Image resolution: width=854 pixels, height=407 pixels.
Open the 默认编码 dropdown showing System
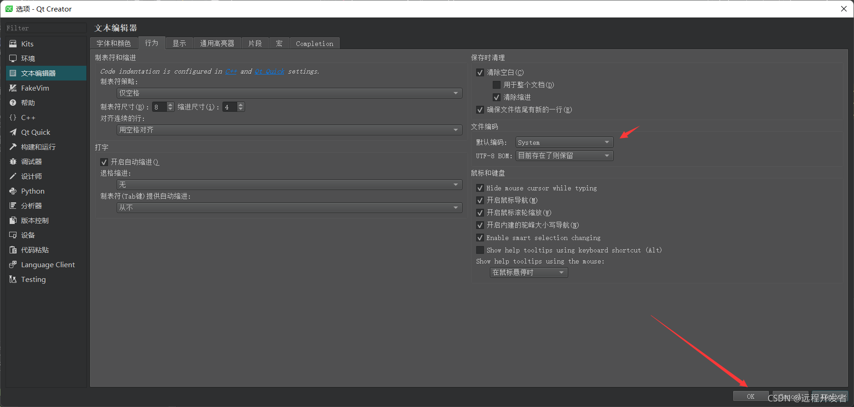[x=564, y=143]
